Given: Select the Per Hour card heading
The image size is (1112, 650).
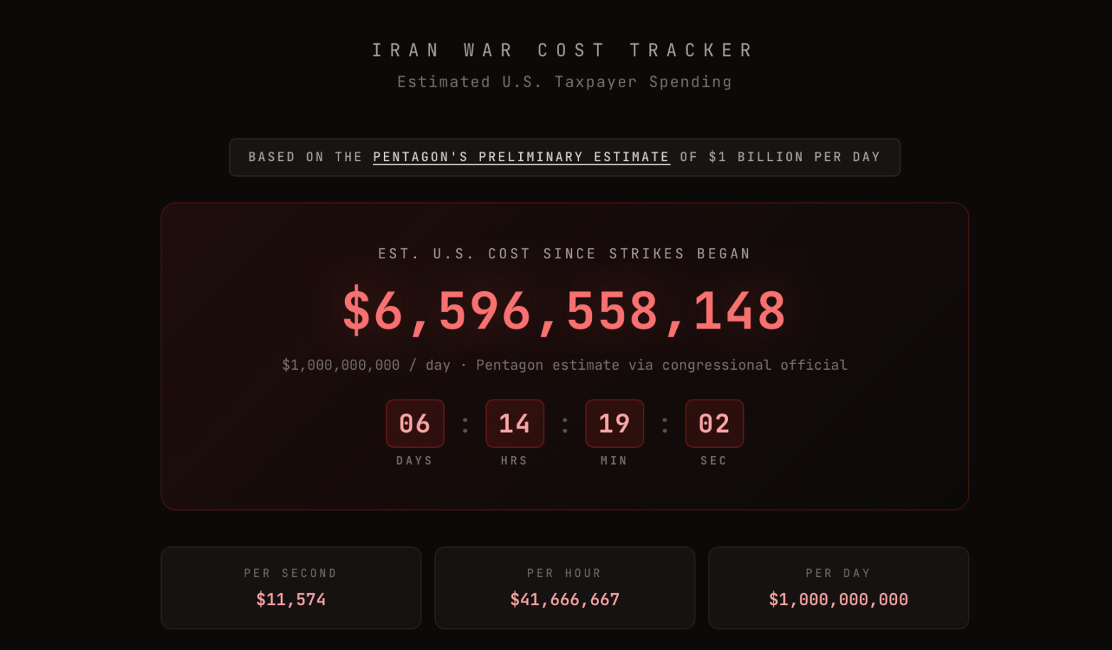Looking at the screenshot, I should (564, 573).
